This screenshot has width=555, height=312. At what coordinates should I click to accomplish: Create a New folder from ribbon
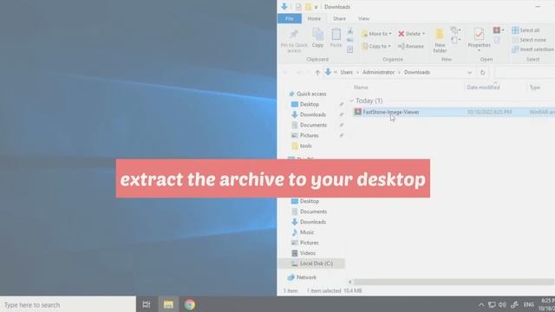440,41
